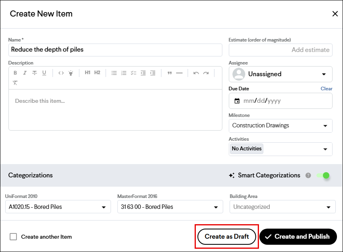Clear the due date
This screenshot has height=252, width=343.
[327, 89]
